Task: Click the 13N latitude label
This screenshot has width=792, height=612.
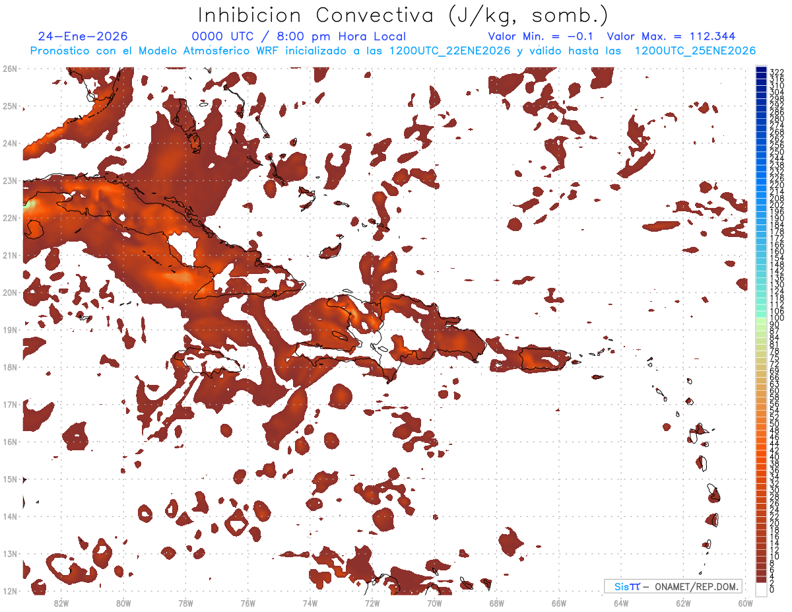Action: (x=11, y=554)
